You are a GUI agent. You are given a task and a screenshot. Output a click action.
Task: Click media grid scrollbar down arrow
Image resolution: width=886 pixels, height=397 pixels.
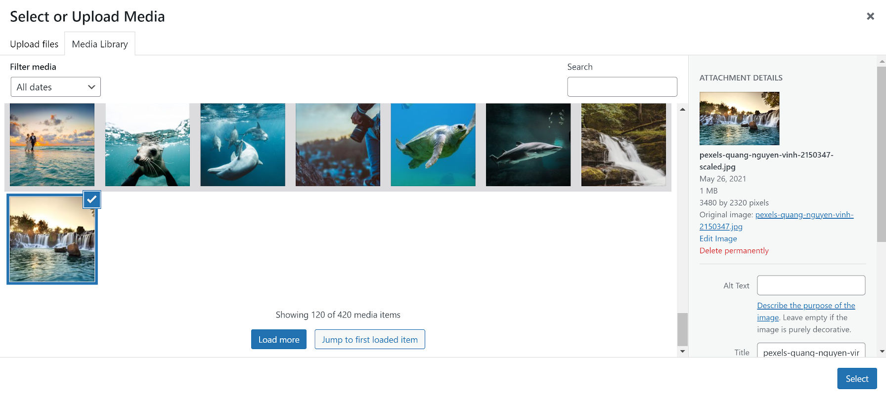tap(682, 352)
